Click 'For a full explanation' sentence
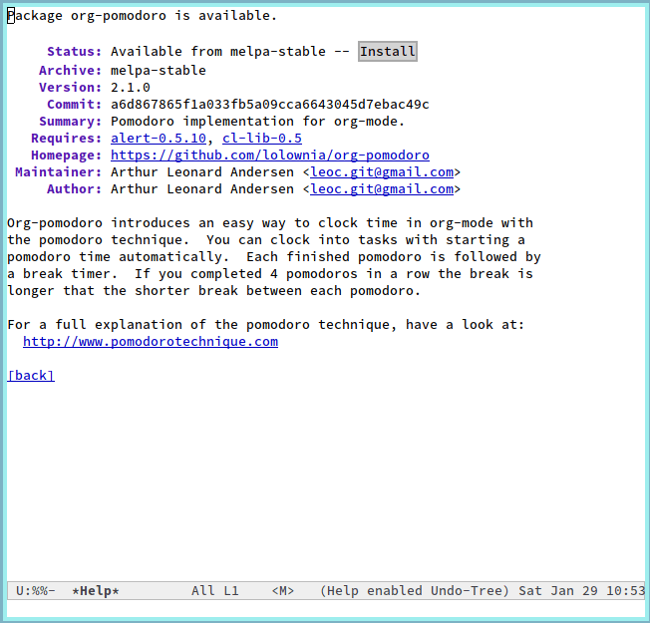650x623 pixels. [x=266, y=325]
